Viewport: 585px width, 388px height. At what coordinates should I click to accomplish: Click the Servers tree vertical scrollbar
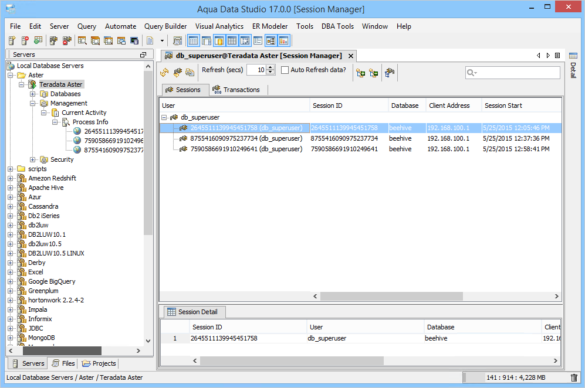click(148, 153)
